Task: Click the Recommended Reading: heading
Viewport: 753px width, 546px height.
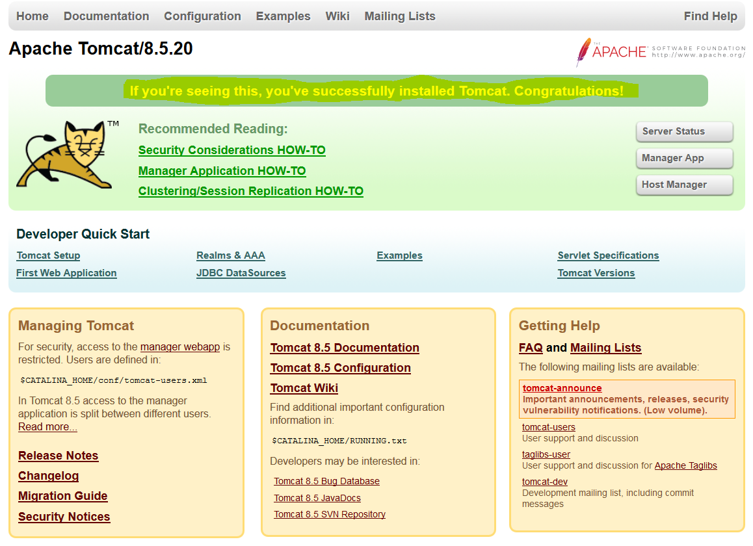Action: (213, 129)
